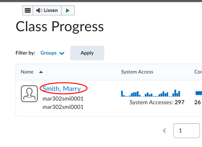
Task: Start playback with green play arrow
Action: (x=68, y=11)
